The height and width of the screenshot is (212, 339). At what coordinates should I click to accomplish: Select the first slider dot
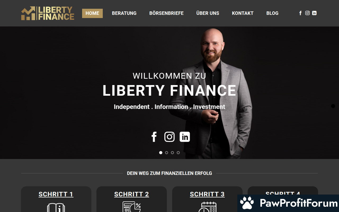coord(161,153)
